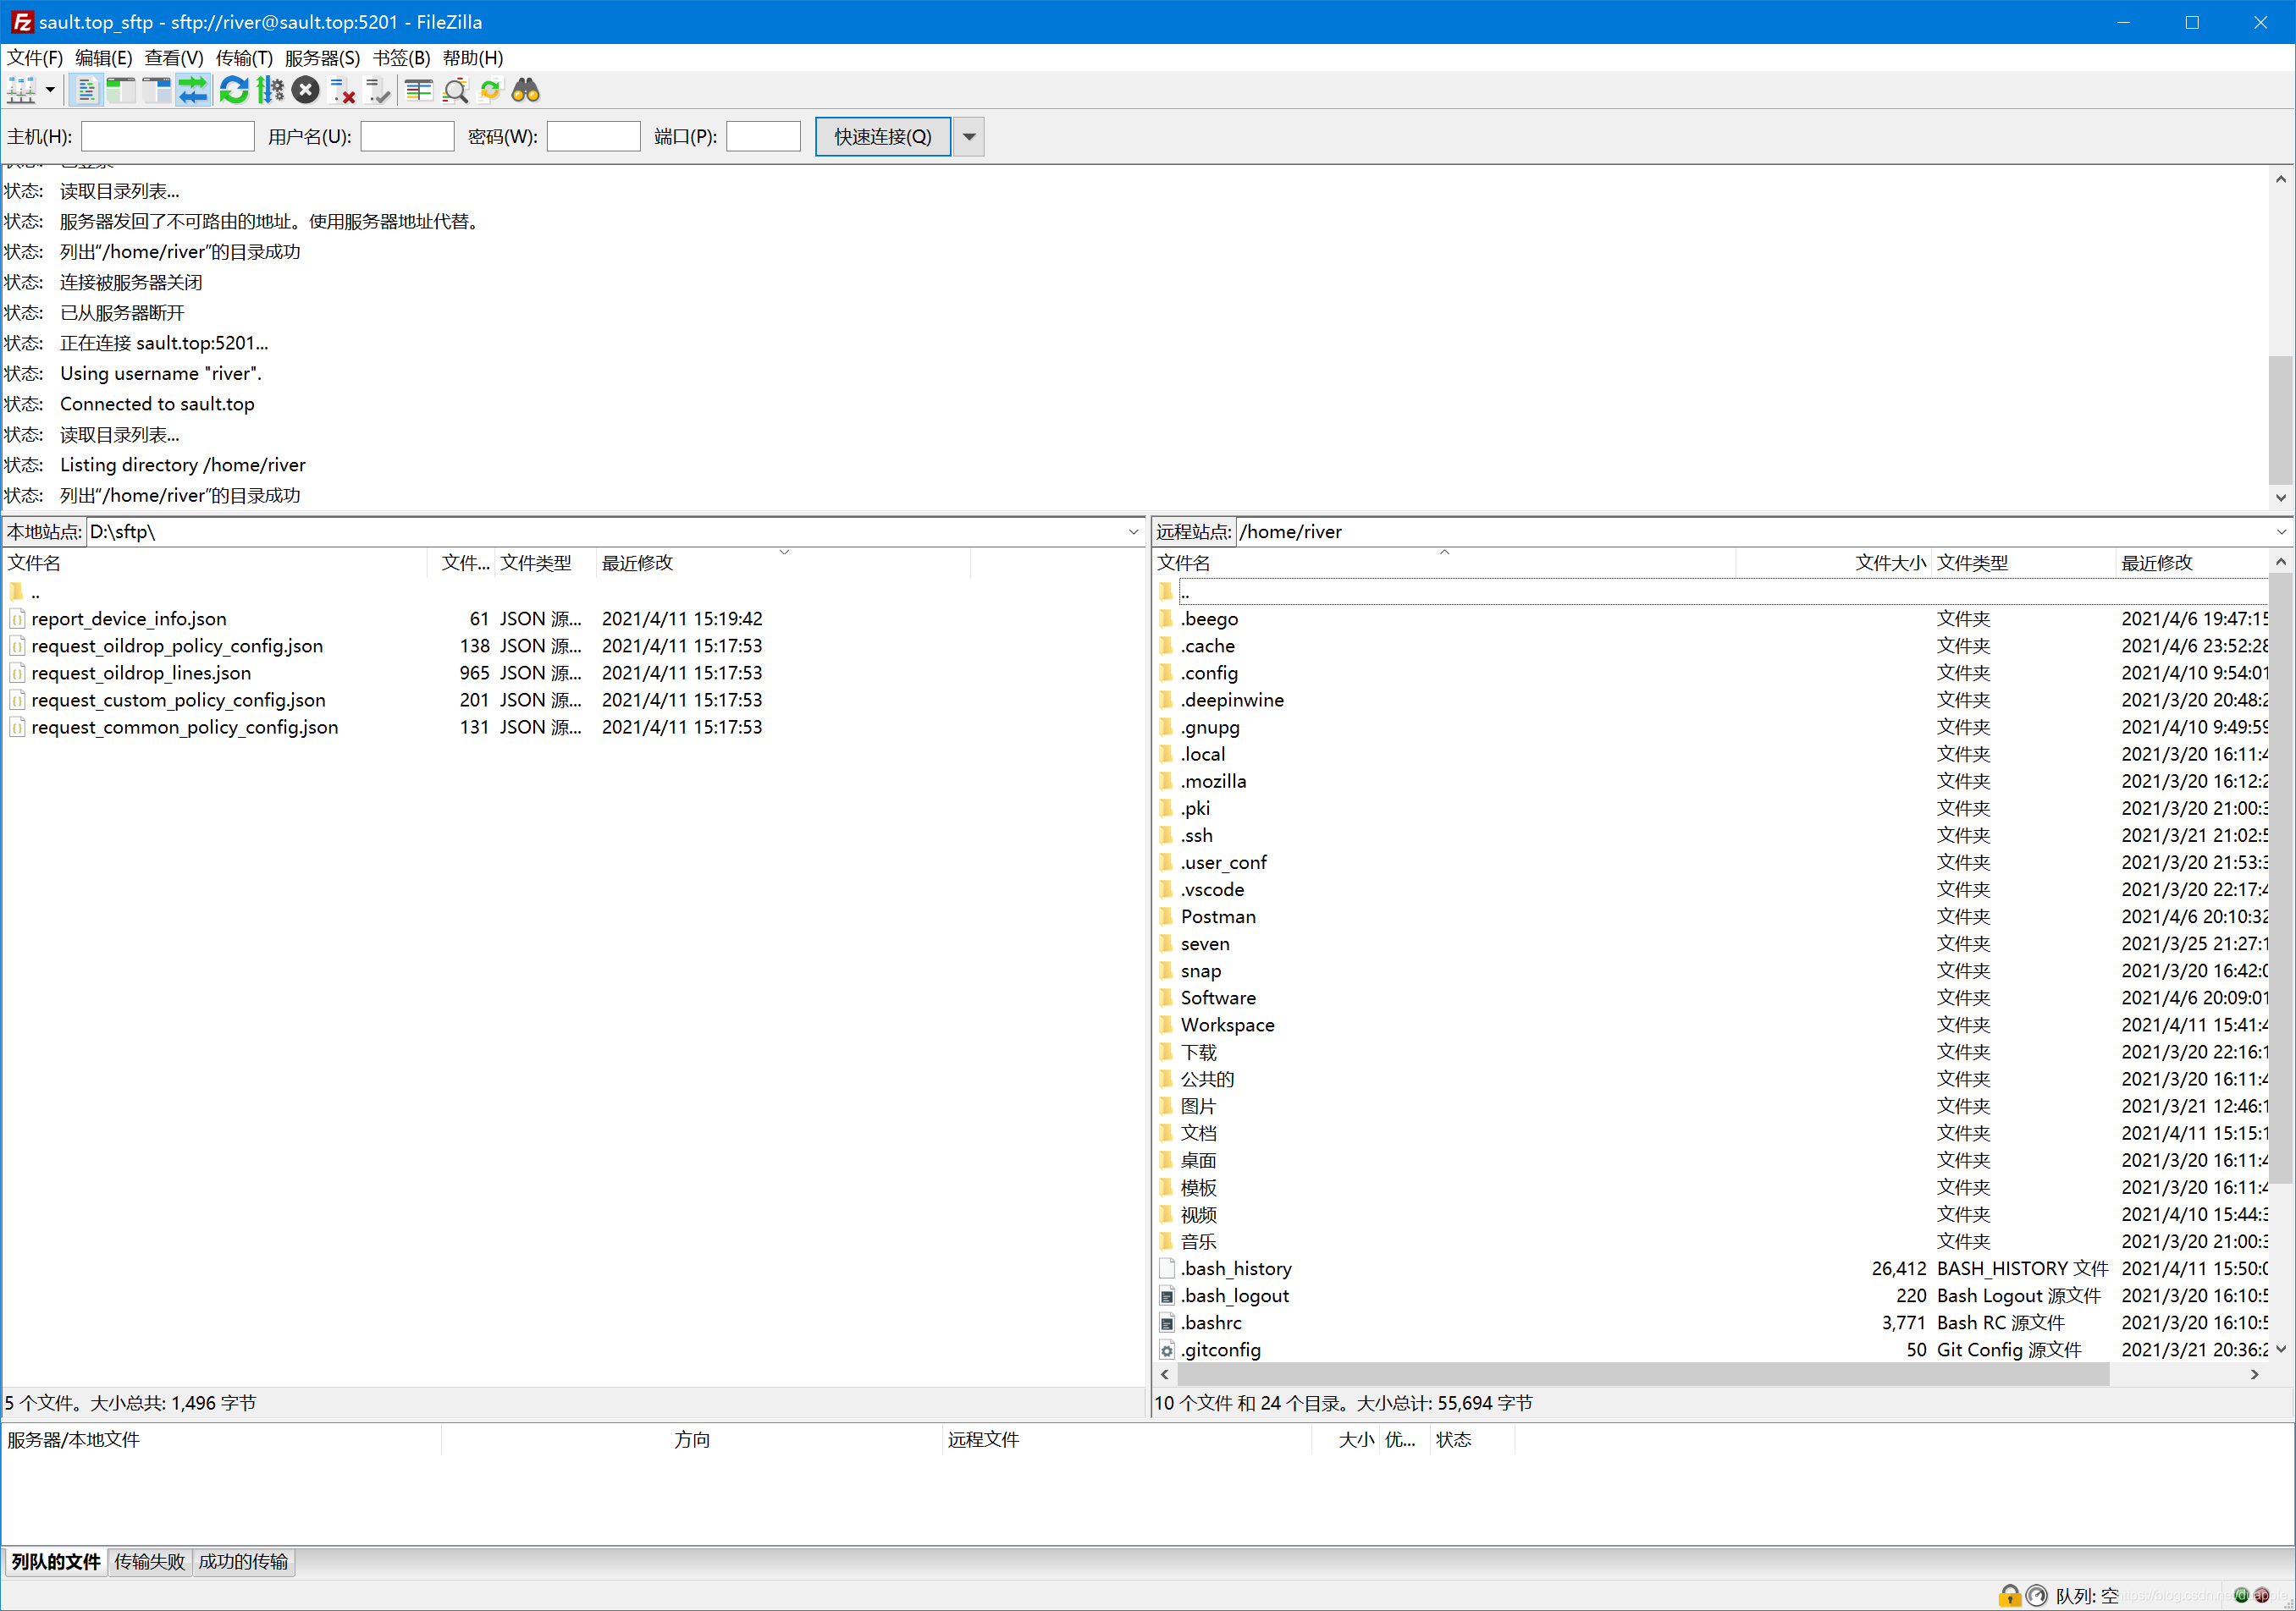This screenshot has width=2296, height=1611.
Task: Open the 编辑(E) menu
Action: click(x=104, y=58)
